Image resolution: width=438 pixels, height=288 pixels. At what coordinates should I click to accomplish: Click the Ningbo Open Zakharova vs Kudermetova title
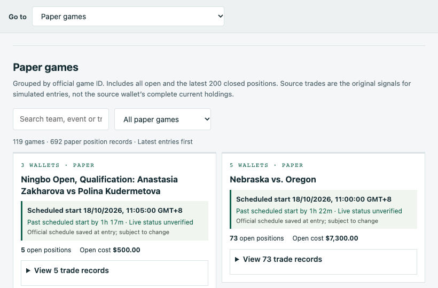tap(99, 185)
